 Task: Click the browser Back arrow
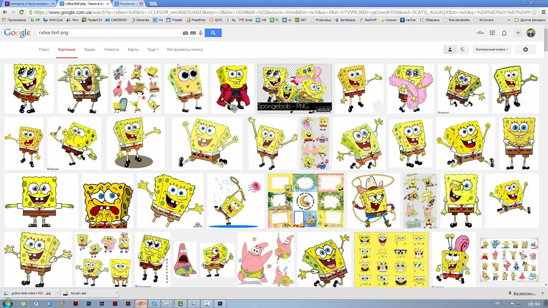[x=5, y=12]
